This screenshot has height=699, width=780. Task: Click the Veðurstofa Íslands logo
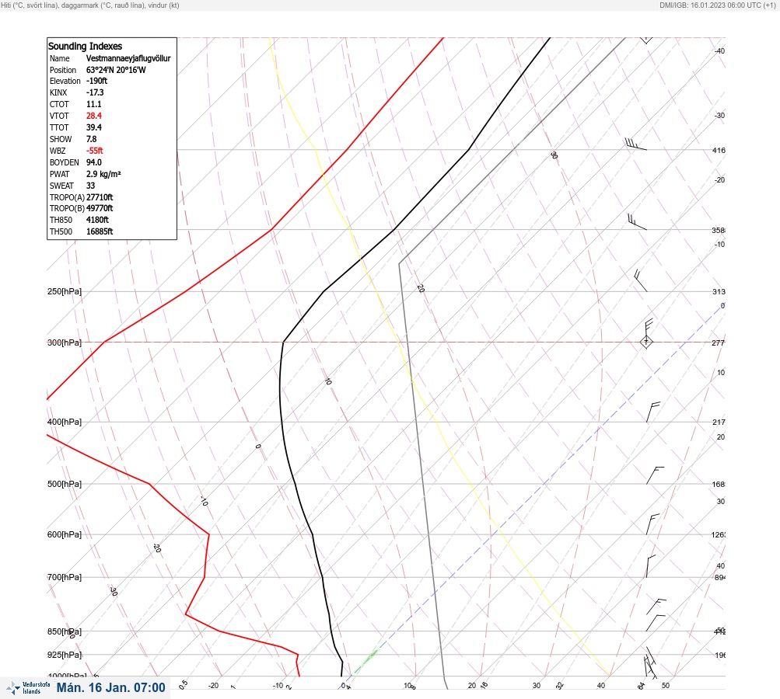[x=28, y=687]
